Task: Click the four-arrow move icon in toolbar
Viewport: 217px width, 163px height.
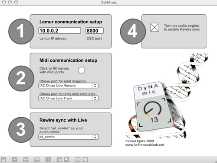Action: click(x=26, y=160)
